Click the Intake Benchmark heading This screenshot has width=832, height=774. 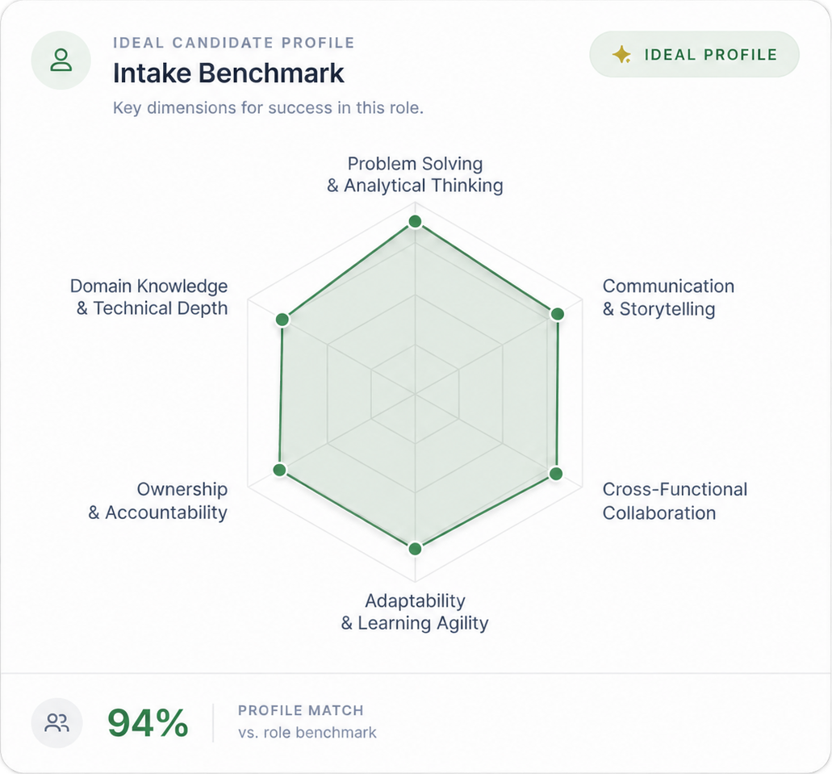pyautogui.click(x=228, y=73)
